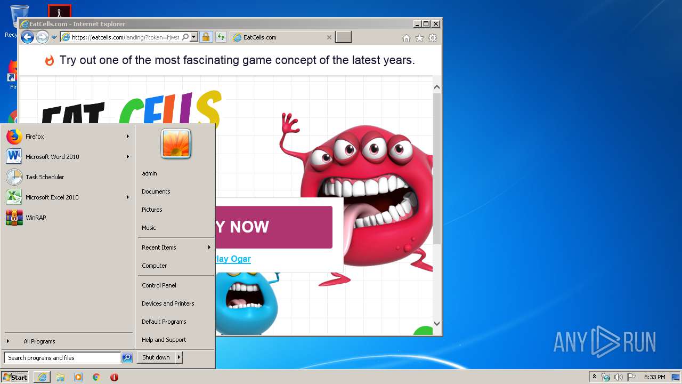The image size is (682, 384).
Task: Click the Internet Explorer Home icon
Action: (x=407, y=38)
